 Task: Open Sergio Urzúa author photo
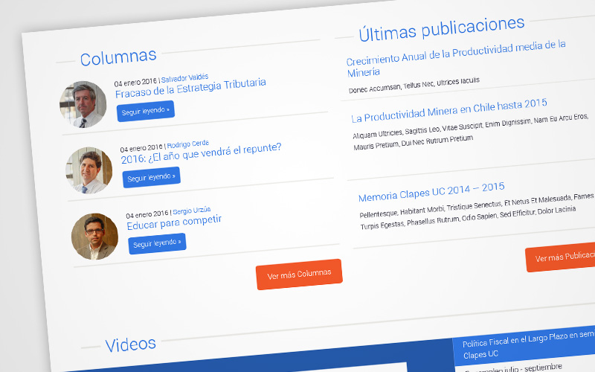[x=95, y=236]
